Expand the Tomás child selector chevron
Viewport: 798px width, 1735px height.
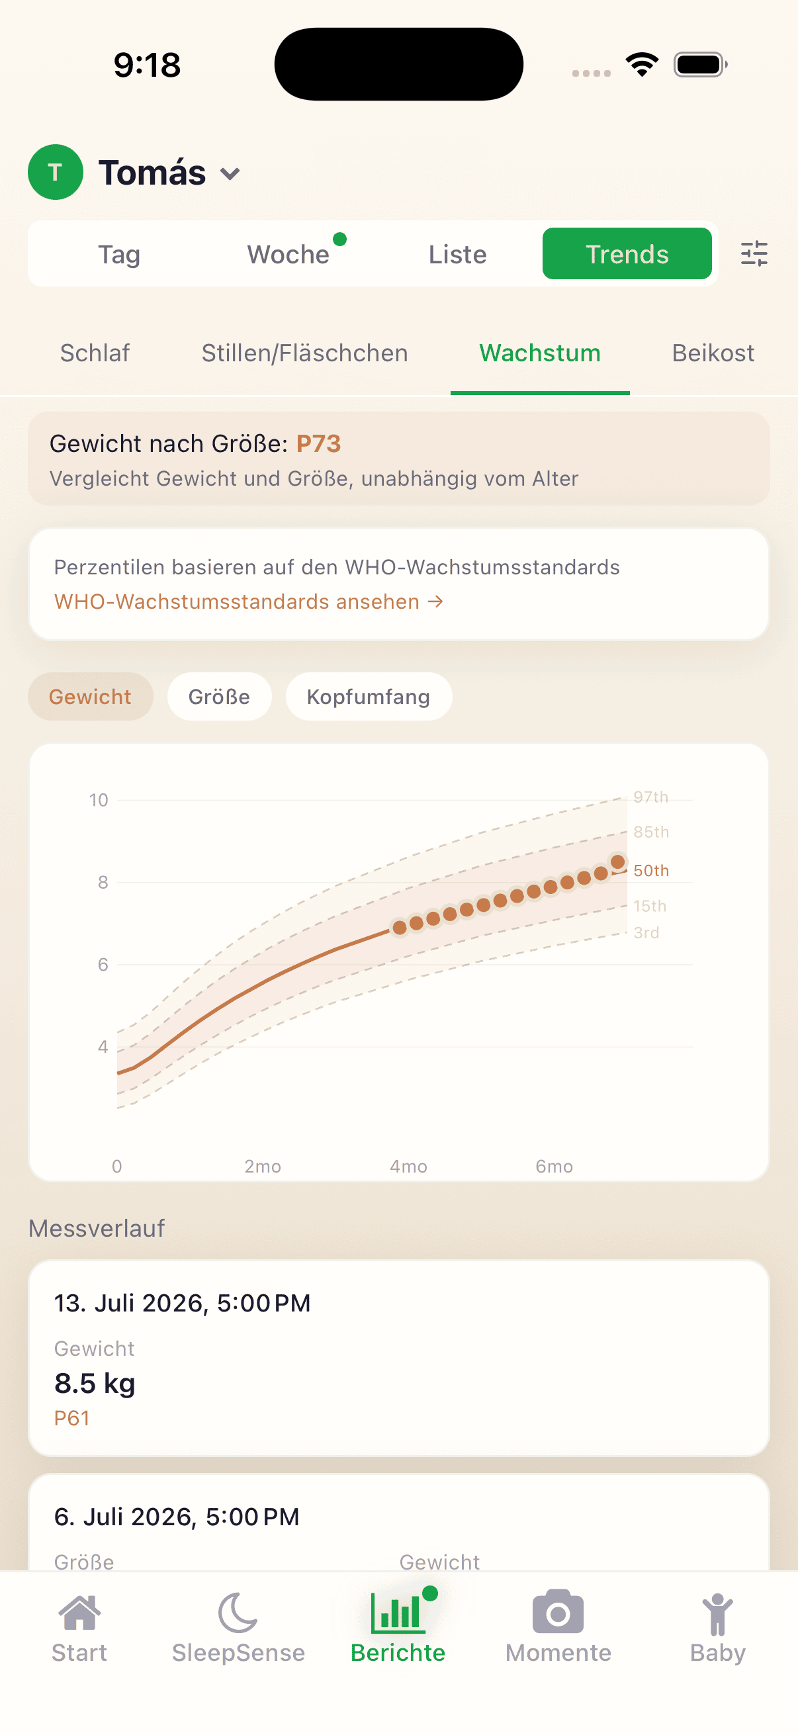[x=230, y=174]
